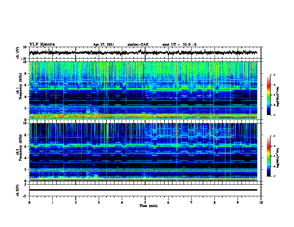This screenshot has width=294, height=227.
Task: Click the ch.1 colorbar "log(PSD)" label
Action: coord(278,96)
